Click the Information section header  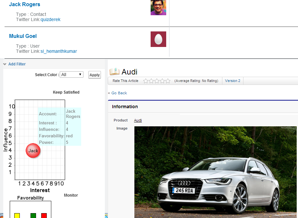(x=125, y=107)
